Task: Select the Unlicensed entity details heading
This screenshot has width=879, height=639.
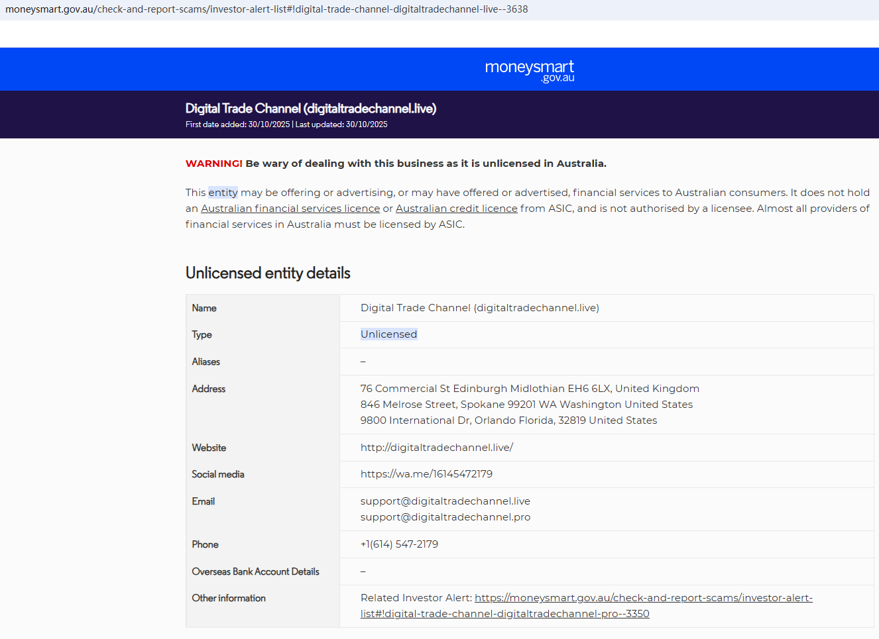Action: click(268, 273)
